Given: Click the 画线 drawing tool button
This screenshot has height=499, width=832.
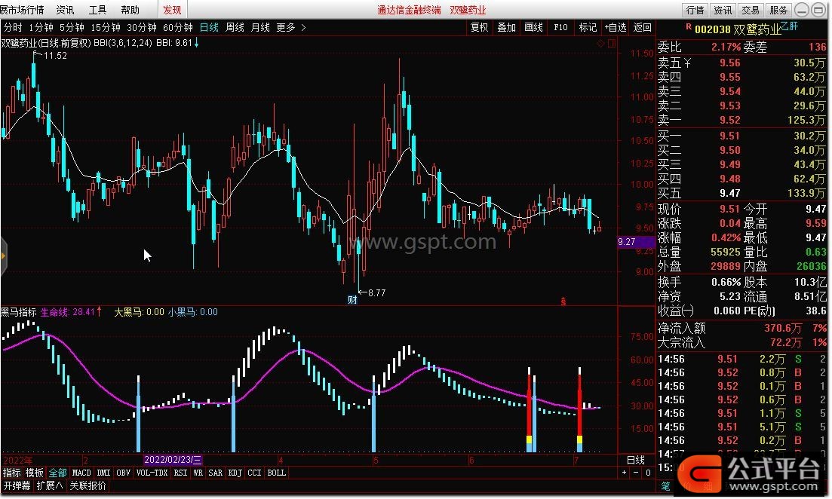Looking at the screenshot, I should [533, 27].
